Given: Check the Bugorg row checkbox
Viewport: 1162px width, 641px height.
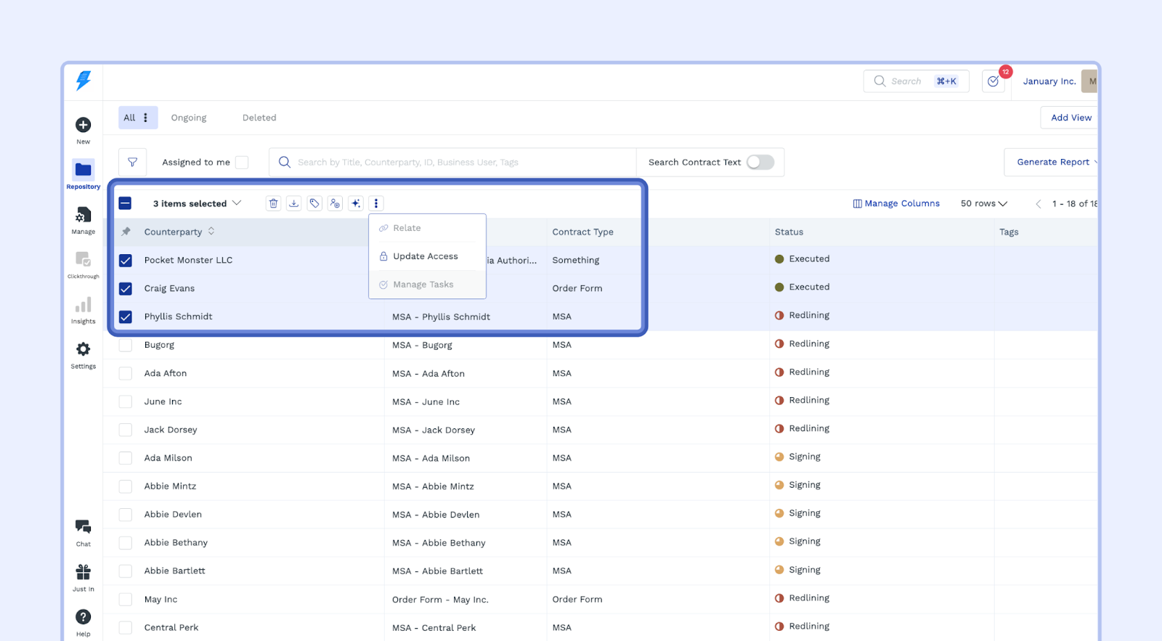Looking at the screenshot, I should (126, 345).
